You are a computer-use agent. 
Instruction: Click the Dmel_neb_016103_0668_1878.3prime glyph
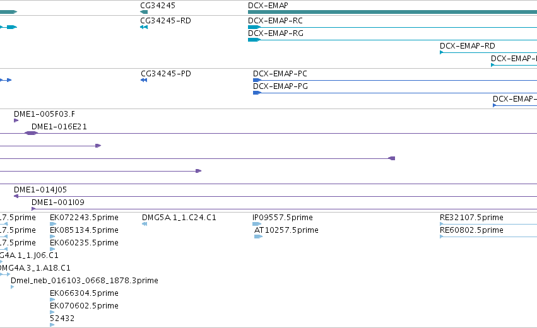pos(13,287)
